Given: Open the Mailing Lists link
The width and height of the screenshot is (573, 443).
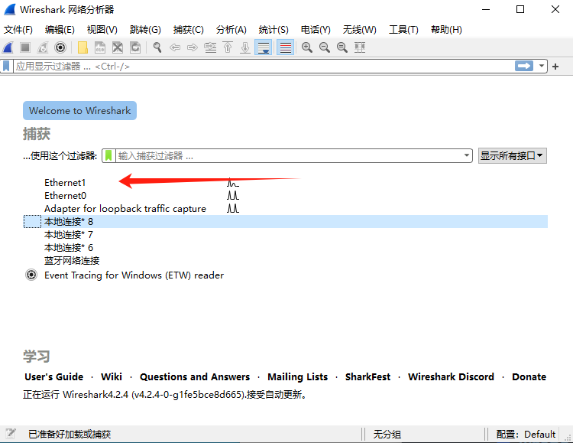Looking at the screenshot, I should point(297,376).
